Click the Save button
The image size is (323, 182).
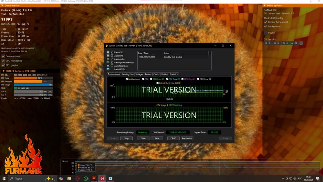pos(157,138)
